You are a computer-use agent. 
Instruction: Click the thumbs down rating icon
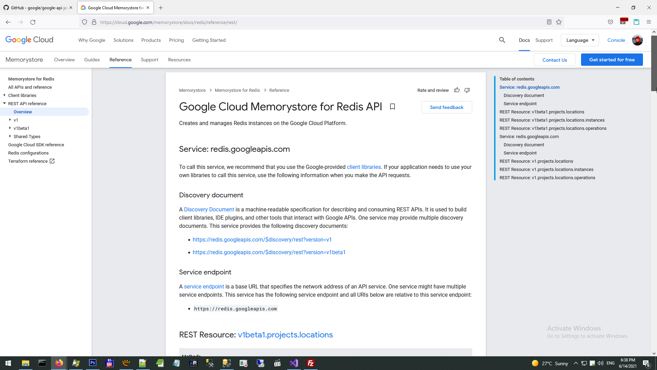point(467,90)
